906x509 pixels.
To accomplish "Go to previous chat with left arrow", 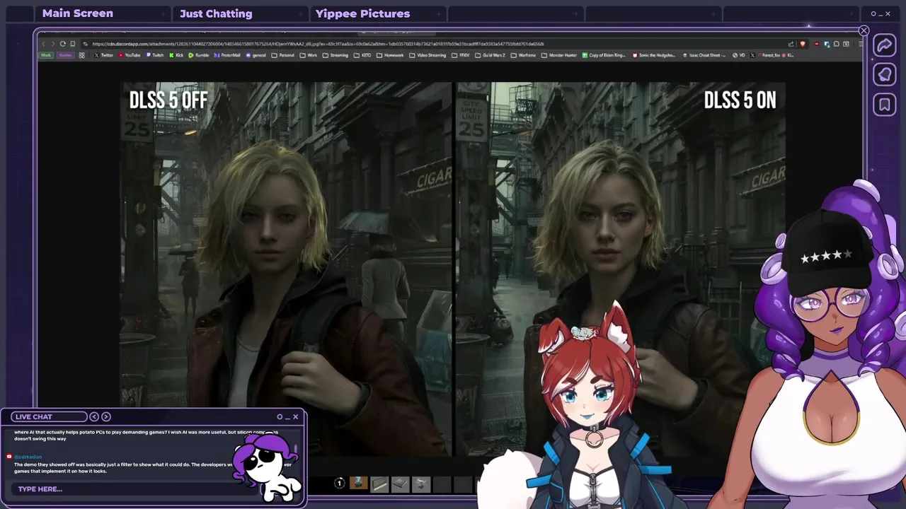I will click(x=94, y=416).
